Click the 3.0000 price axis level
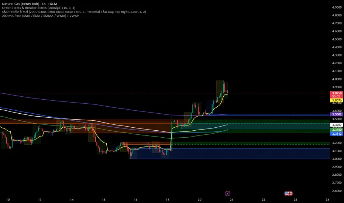Viewport: 344px width, 203px height. pyautogui.click(x=337, y=159)
